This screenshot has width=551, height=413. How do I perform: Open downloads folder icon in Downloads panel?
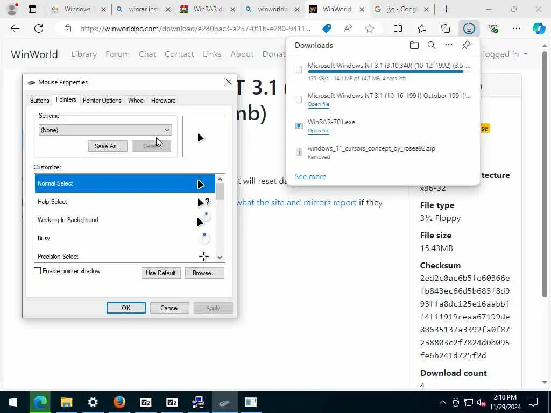tap(414, 45)
